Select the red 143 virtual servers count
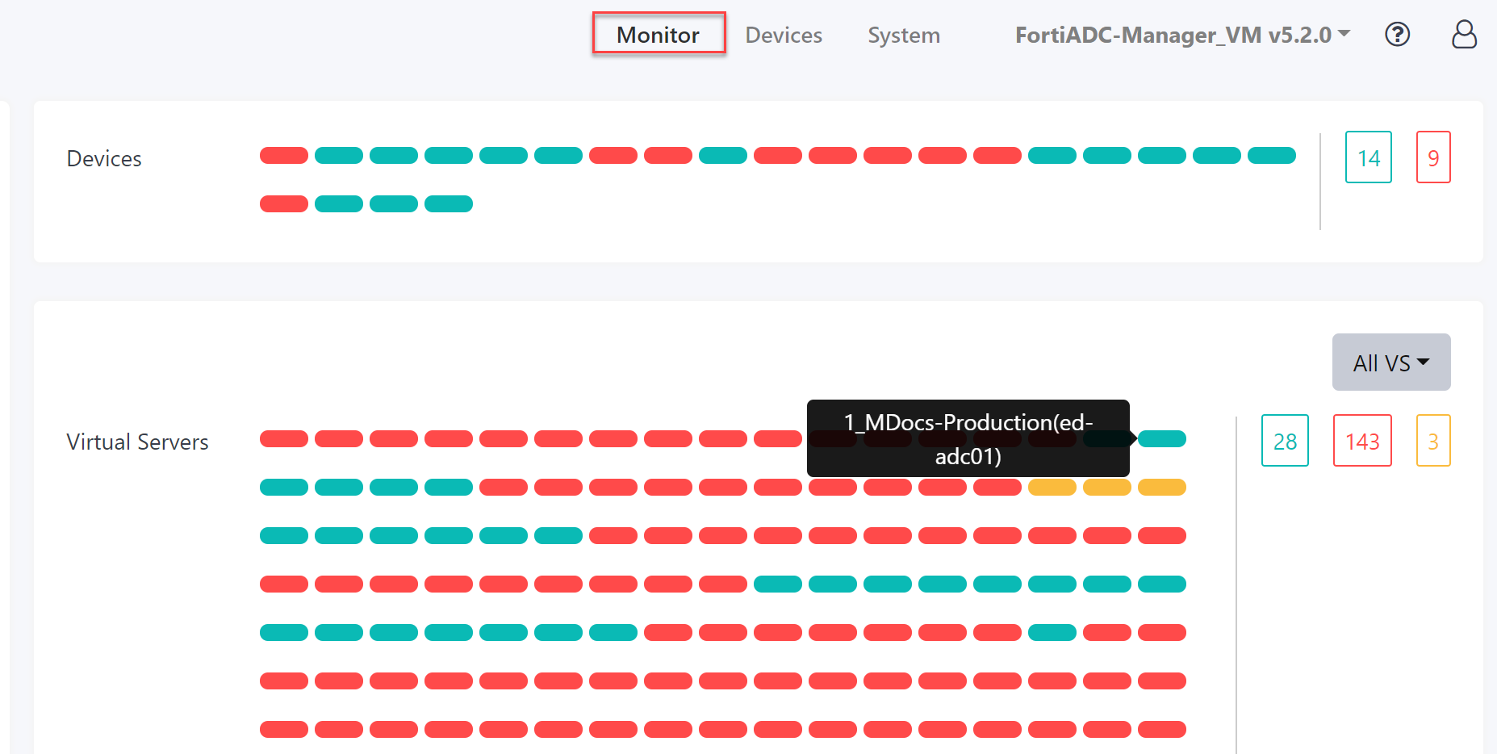Image resolution: width=1497 pixels, height=754 pixels. (1361, 441)
